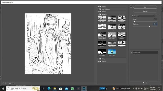163x91 pixels.
Task: Select the Graphic Pen filter thumbnail
Action: point(121,27)
